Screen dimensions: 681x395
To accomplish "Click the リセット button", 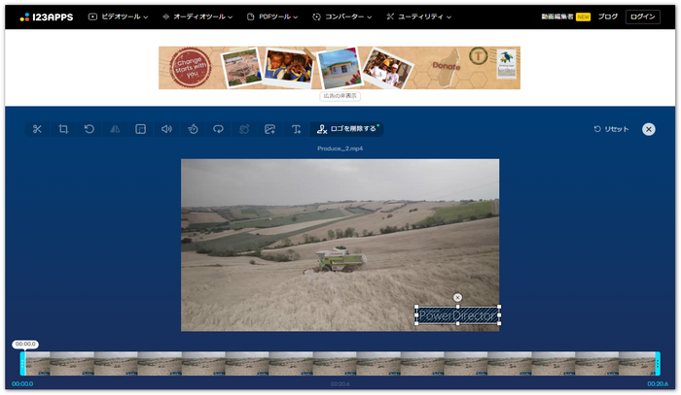I will pos(612,129).
